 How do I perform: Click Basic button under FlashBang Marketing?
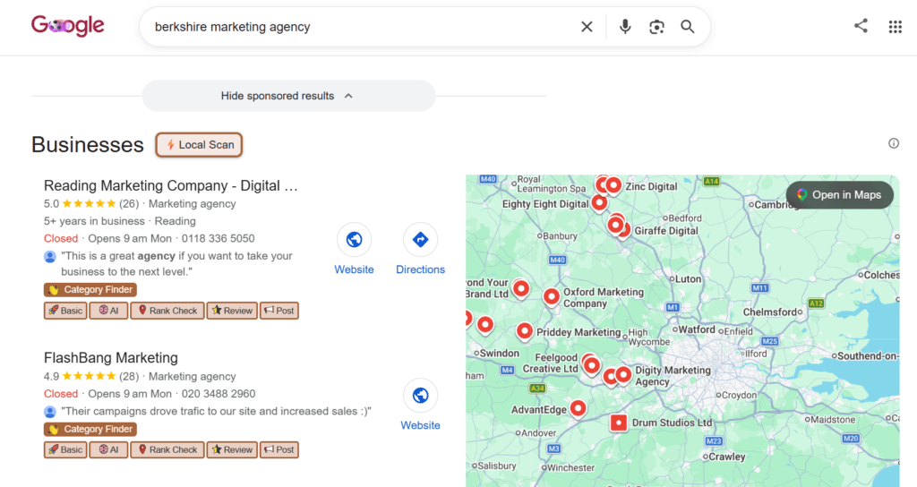pyautogui.click(x=65, y=449)
